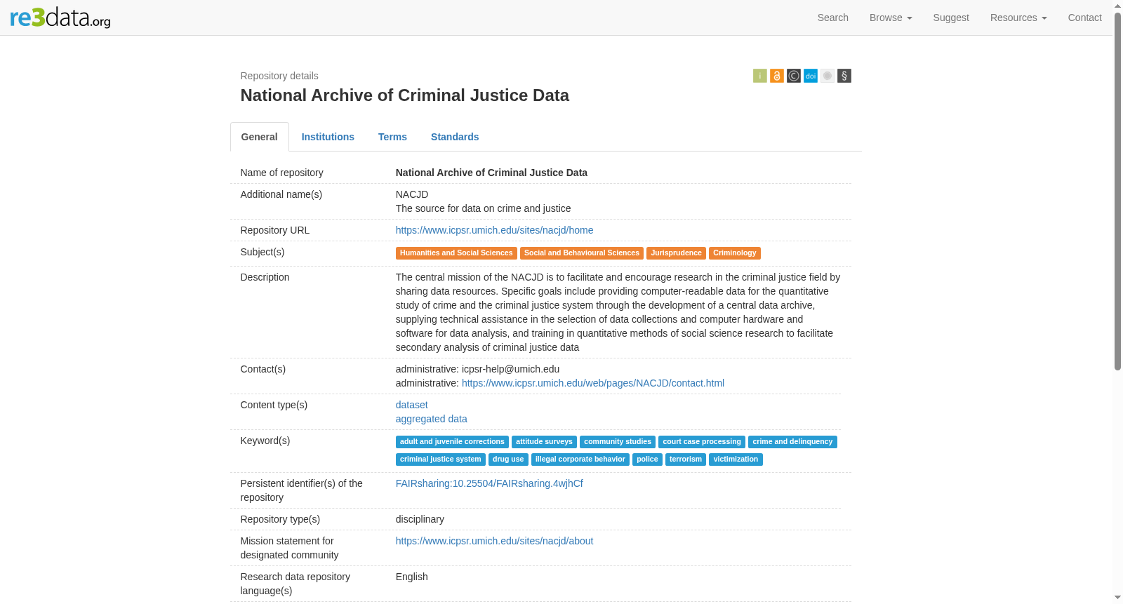Click the copyright license badge icon
This screenshot has height=604, width=1123.
[794, 76]
